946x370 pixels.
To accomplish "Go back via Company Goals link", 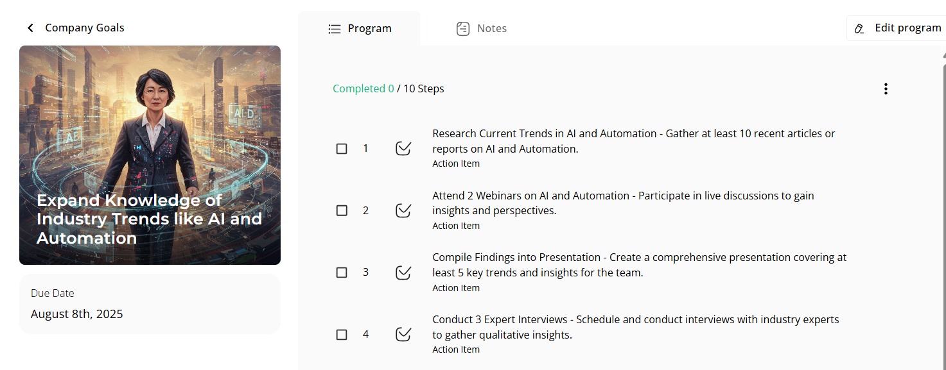I will point(84,28).
